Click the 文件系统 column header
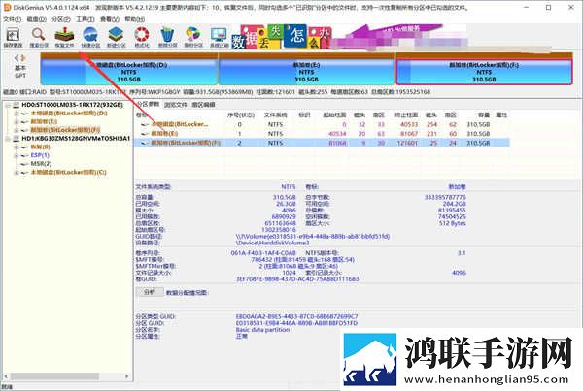 coord(276,115)
